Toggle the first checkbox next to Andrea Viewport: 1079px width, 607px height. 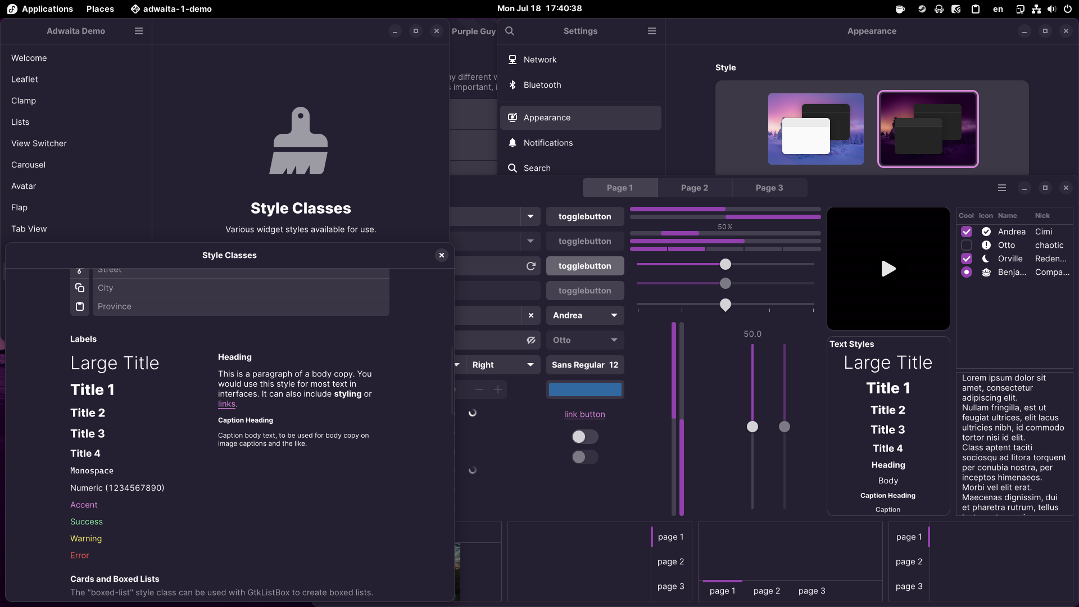tap(967, 232)
